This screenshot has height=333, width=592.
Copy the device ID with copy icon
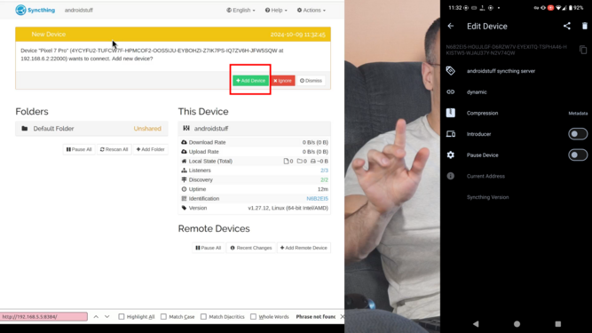pos(583,50)
